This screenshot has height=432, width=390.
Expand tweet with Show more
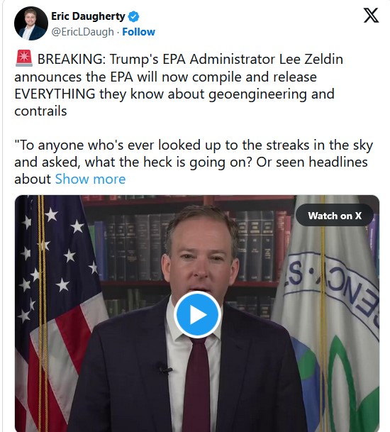tap(90, 179)
